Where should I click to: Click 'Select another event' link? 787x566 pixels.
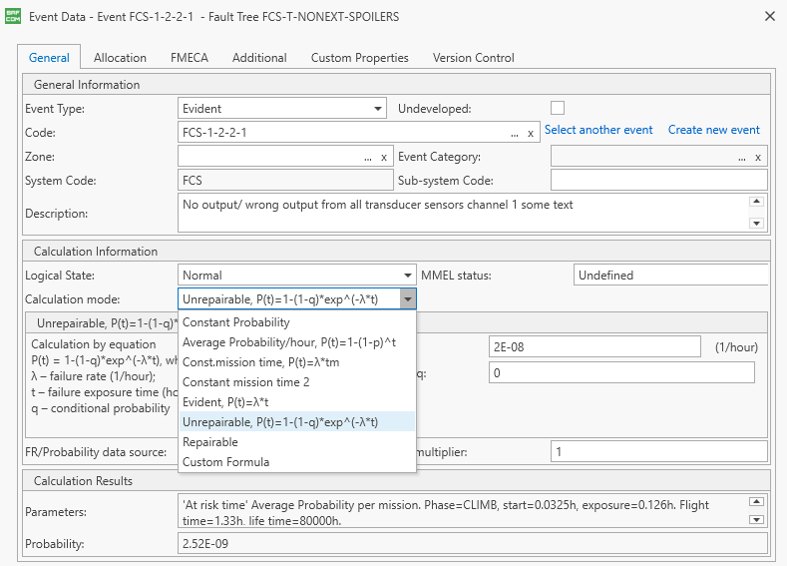coord(598,130)
